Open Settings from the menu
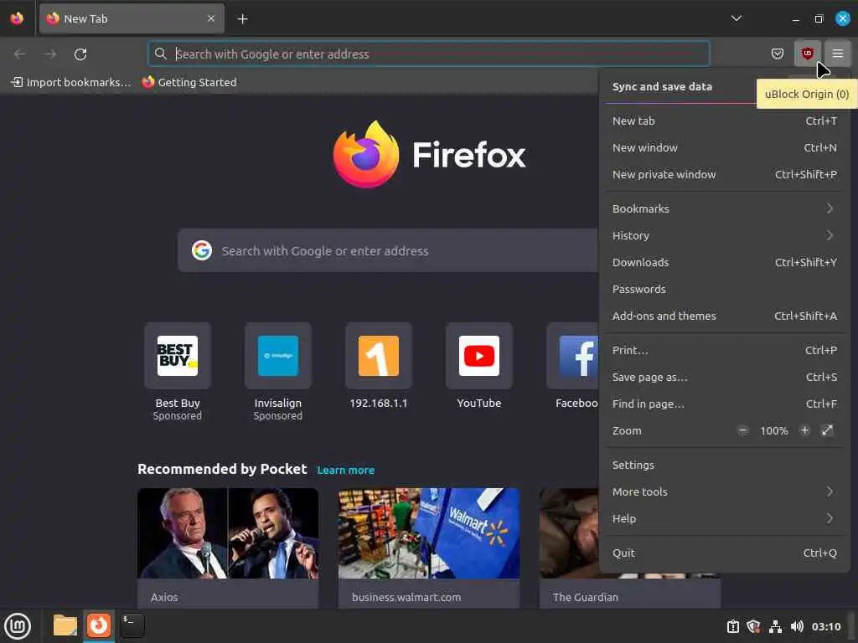The image size is (858, 643). 725,465
